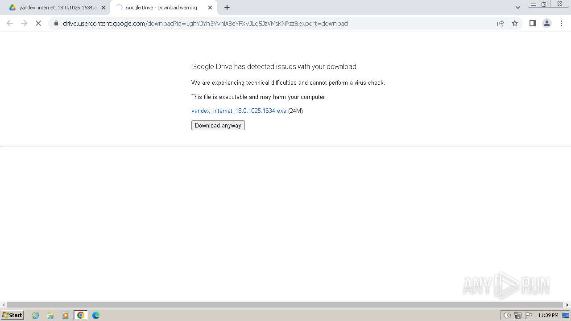
Task: Click the scrollbar left arrow
Action: tap(4, 305)
